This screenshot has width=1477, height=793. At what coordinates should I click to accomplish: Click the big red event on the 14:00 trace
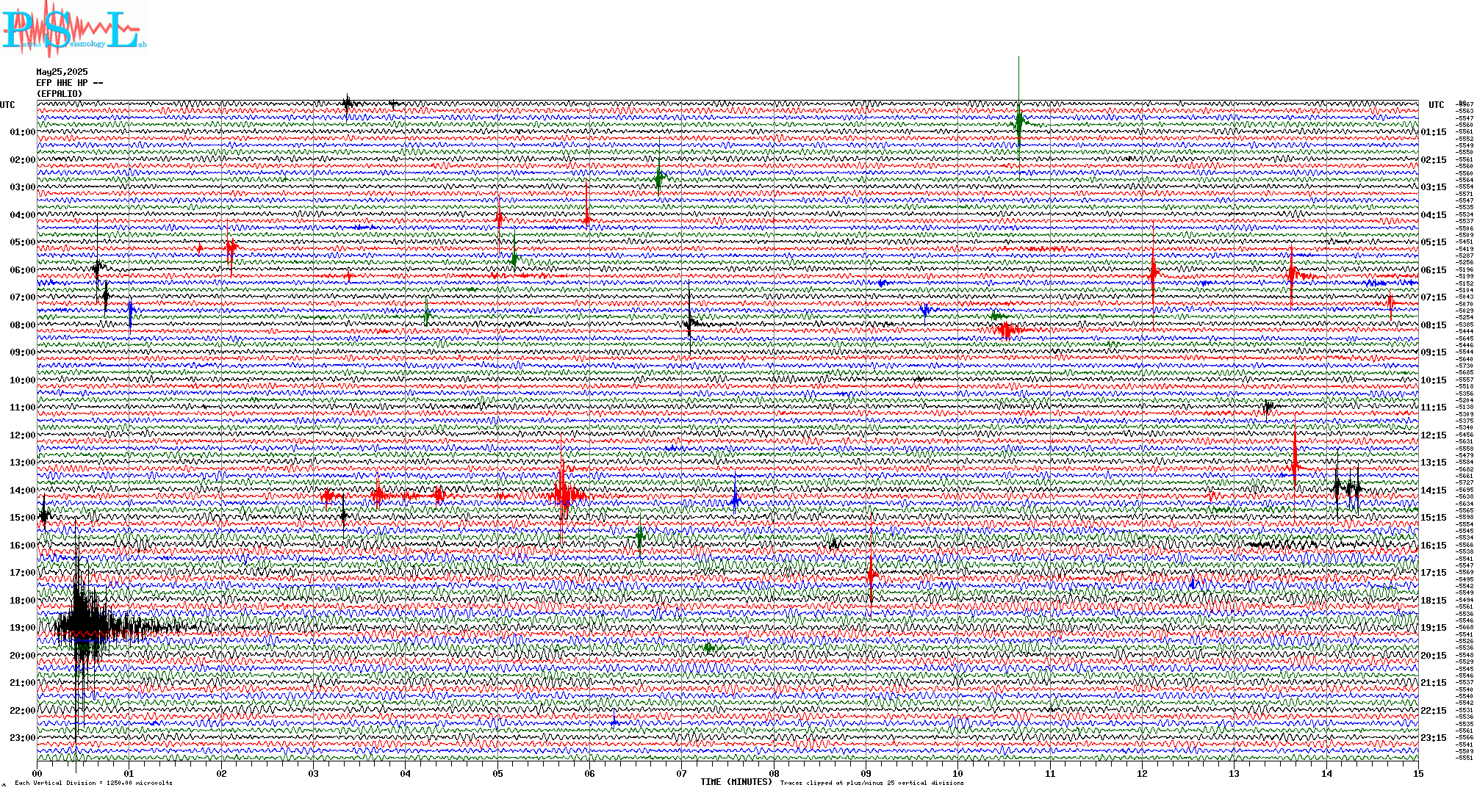tap(564, 496)
